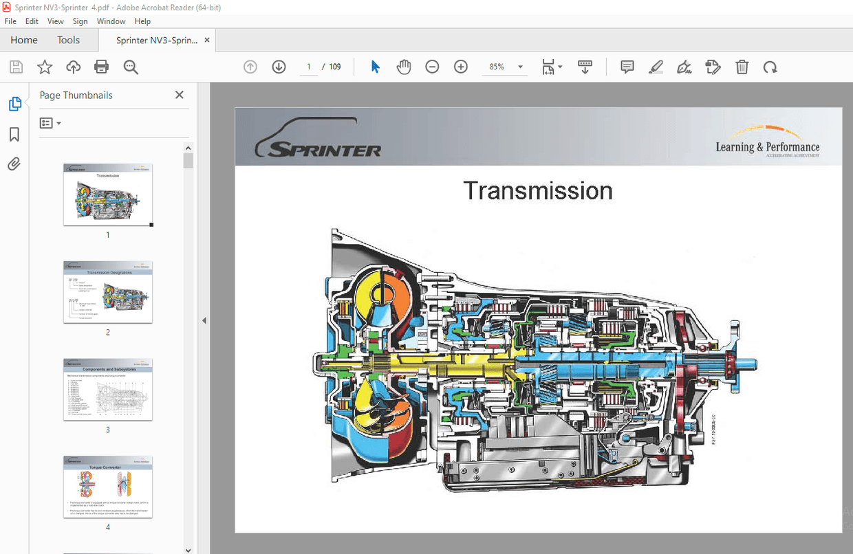Open the View menu
Image resolution: width=853 pixels, height=554 pixels.
tap(55, 21)
